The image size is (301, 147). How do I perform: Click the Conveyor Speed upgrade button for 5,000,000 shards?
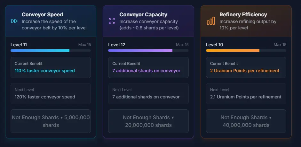(51, 121)
